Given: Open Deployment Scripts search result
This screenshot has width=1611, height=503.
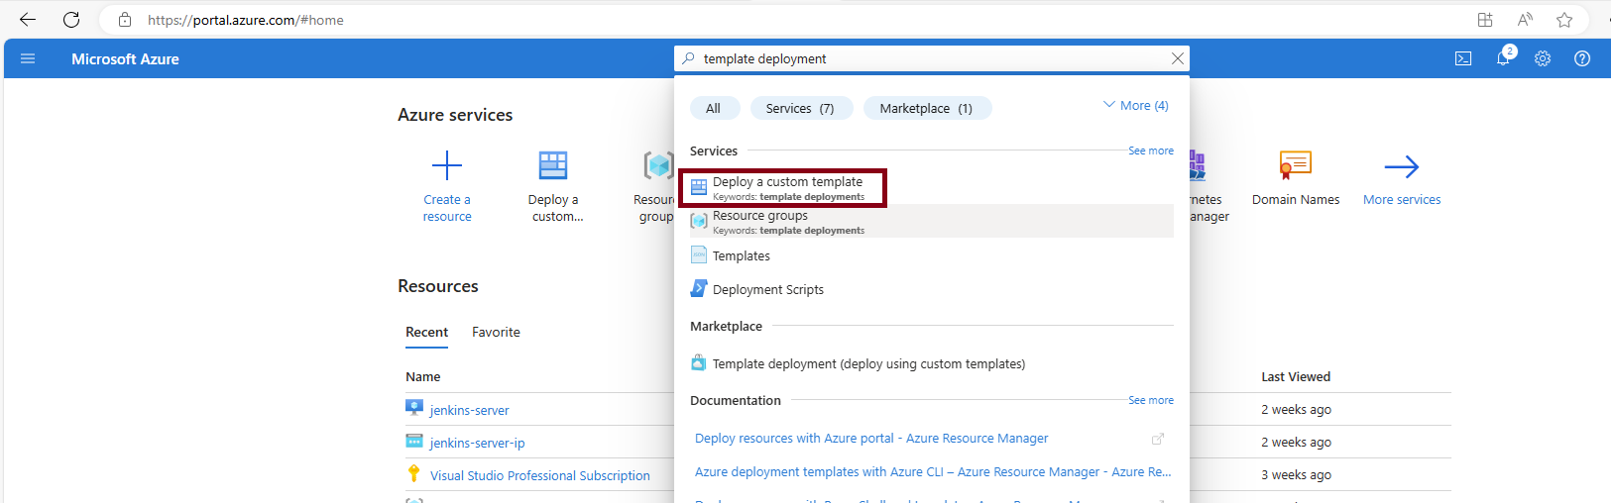Looking at the screenshot, I should click(767, 289).
